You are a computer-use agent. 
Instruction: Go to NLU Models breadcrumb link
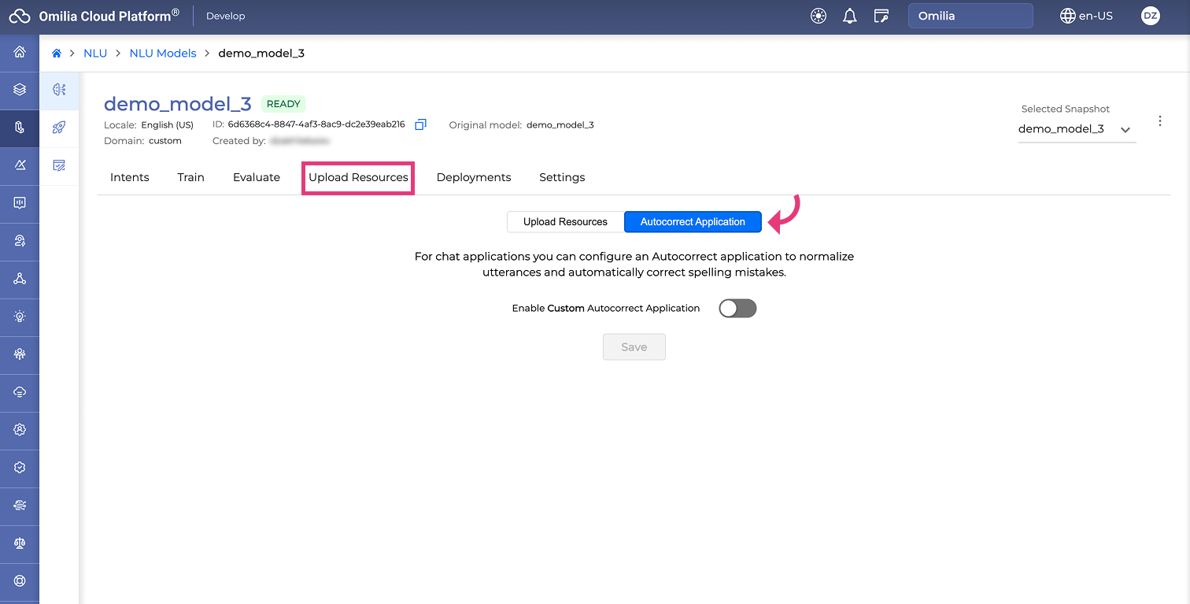tap(163, 54)
